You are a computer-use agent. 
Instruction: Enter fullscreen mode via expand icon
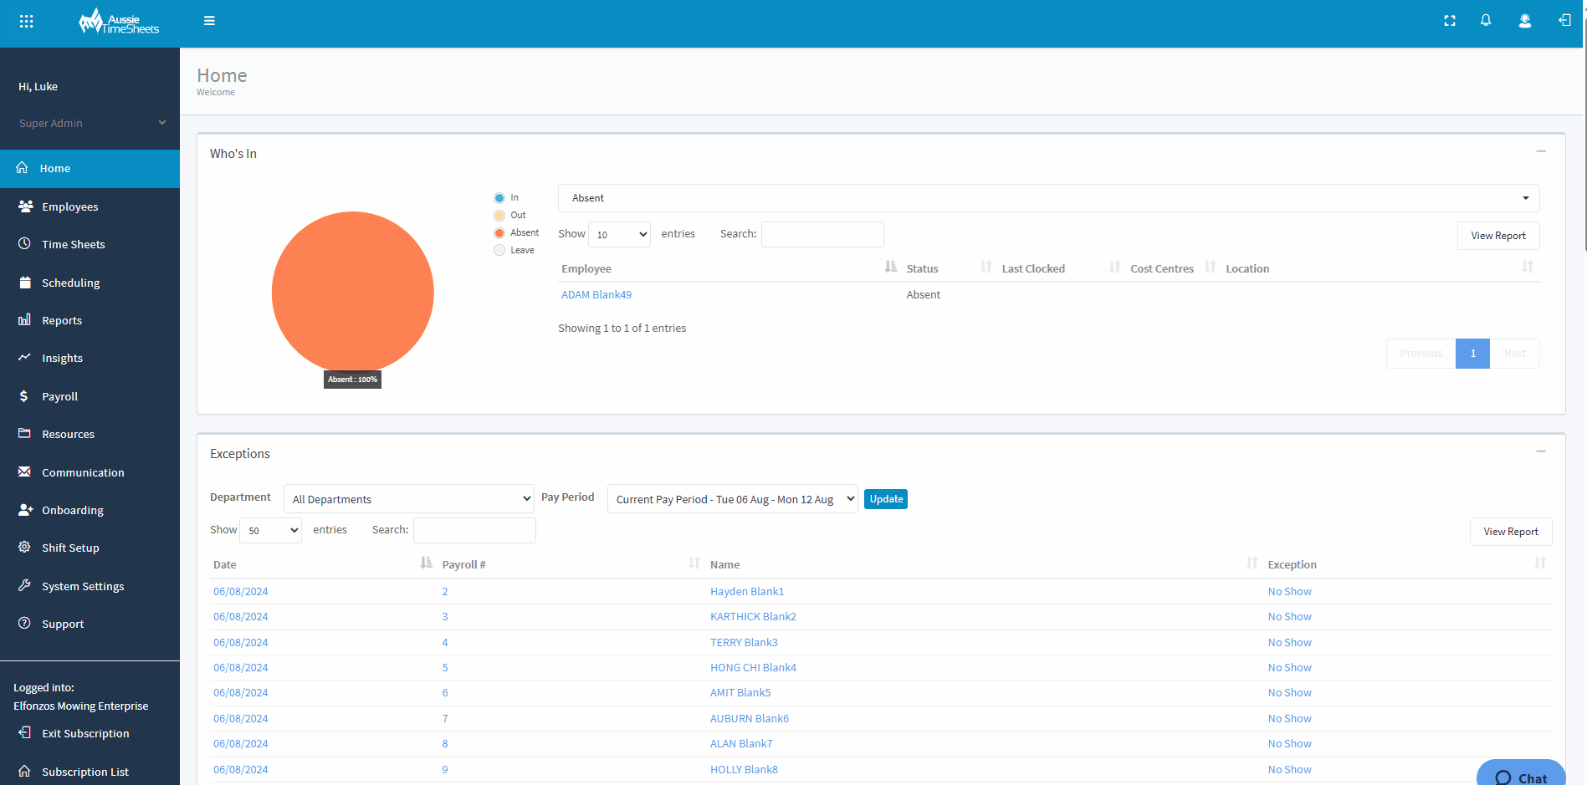pyautogui.click(x=1450, y=20)
